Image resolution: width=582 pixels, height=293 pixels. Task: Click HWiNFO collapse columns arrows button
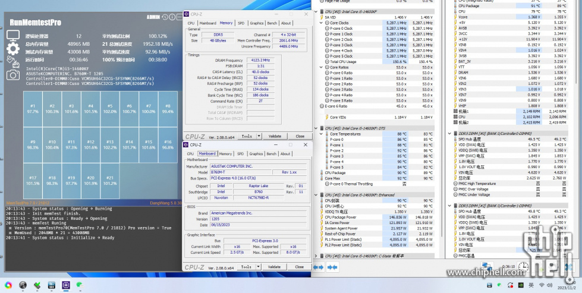(x=332, y=267)
